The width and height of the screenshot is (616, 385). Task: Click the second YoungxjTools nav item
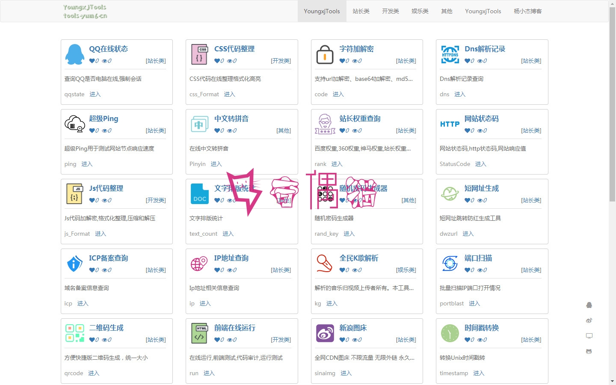click(x=483, y=11)
